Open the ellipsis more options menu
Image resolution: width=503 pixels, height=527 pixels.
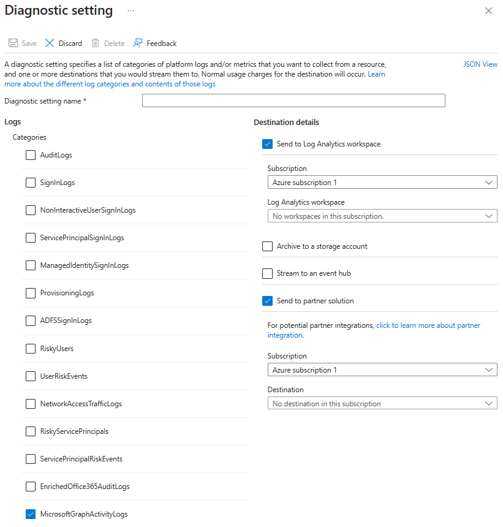pyautogui.click(x=130, y=11)
